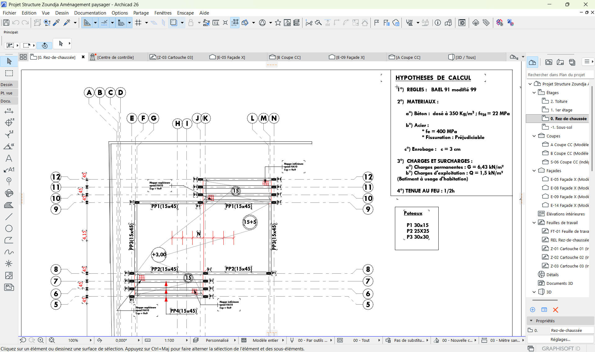Click the delete red X in navigator
This screenshot has width=595, height=352.
click(x=555, y=310)
